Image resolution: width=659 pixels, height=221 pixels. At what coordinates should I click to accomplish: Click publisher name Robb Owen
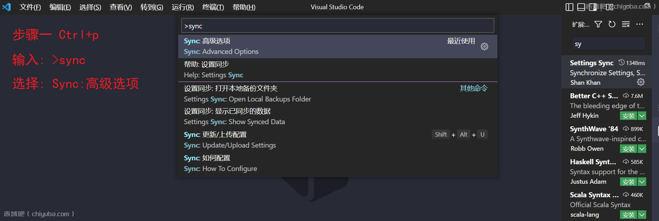[x=587, y=149]
